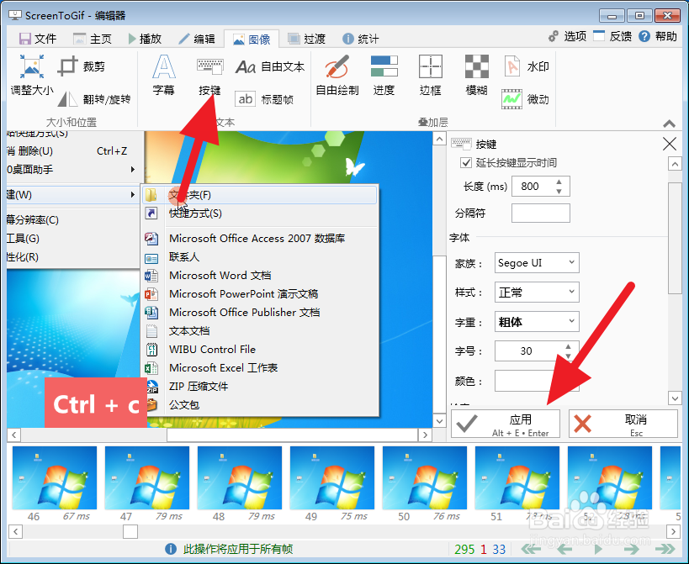
Task: Switch to the 主页 tab
Action: click(93, 39)
